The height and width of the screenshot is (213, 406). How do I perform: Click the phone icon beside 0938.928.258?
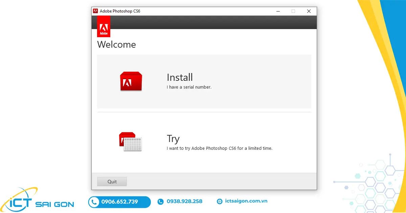[x=160, y=202]
